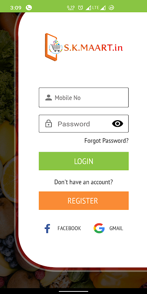Sign in using GMAIL label
The width and height of the screenshot is (147, 294).
[116, 228]
